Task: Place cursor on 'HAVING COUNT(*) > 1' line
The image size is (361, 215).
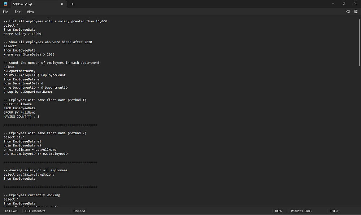Action: click(22, 117)
